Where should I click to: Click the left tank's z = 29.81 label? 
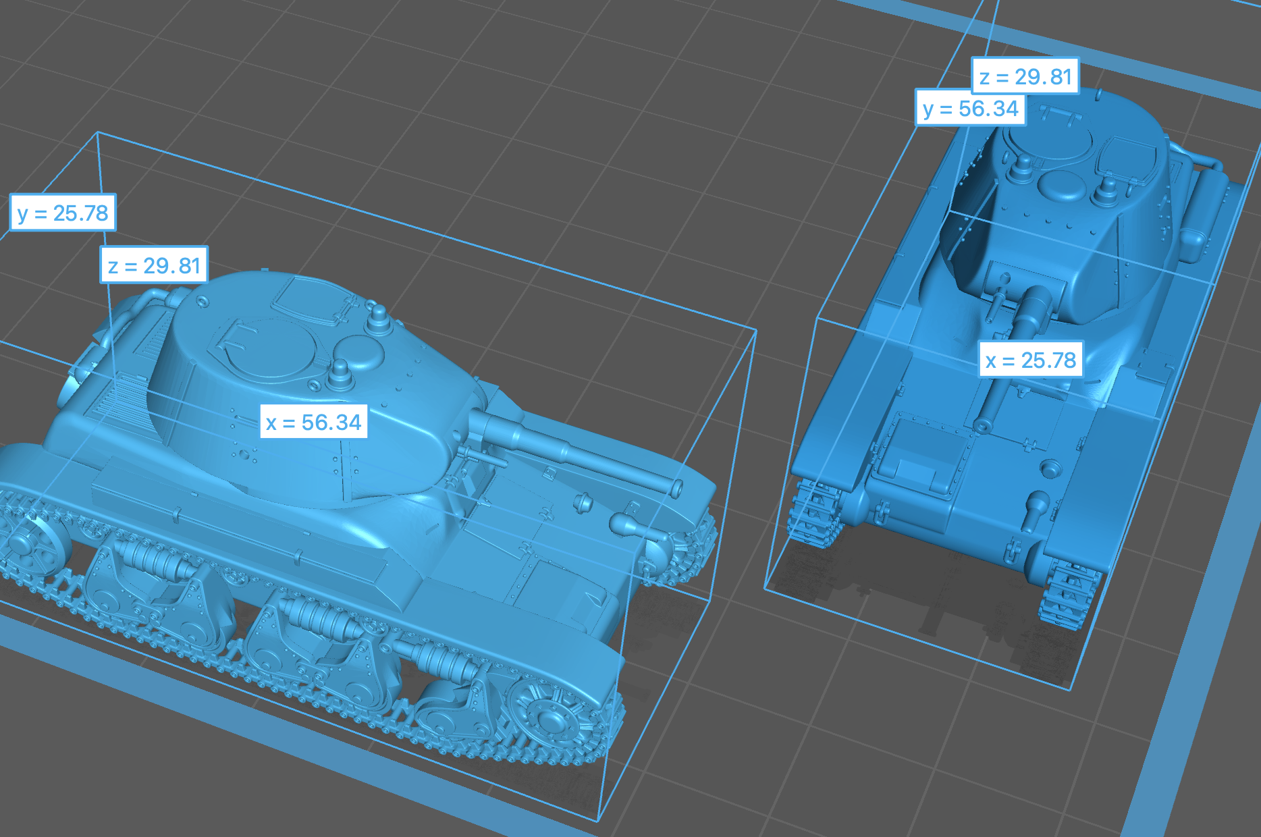pos(154,265)
